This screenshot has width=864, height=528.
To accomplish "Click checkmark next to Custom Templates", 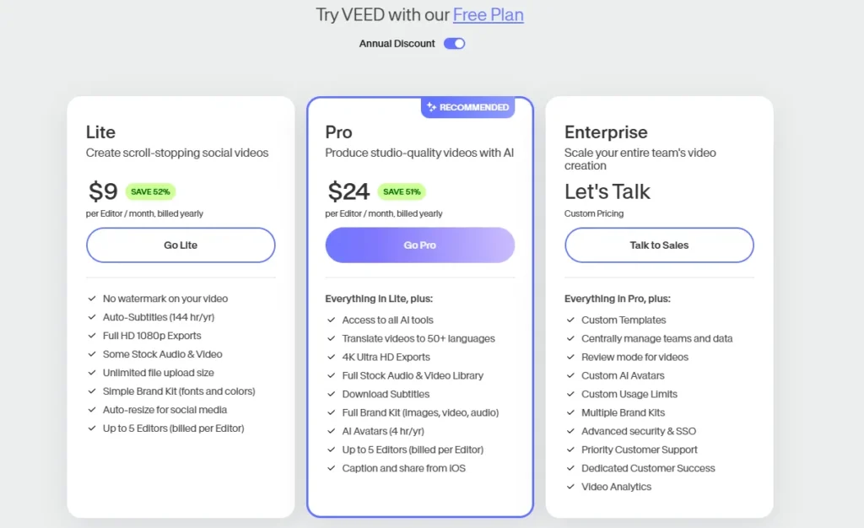I will (x=571, y=321).
